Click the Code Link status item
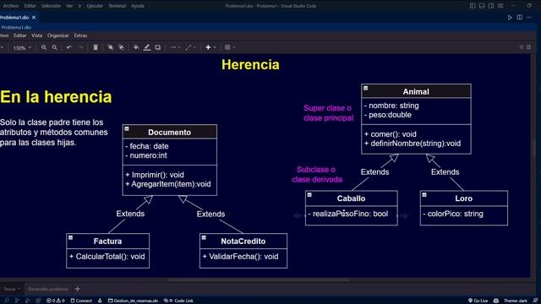The height and width of the screenshot is (304, 541). [178, 301]
